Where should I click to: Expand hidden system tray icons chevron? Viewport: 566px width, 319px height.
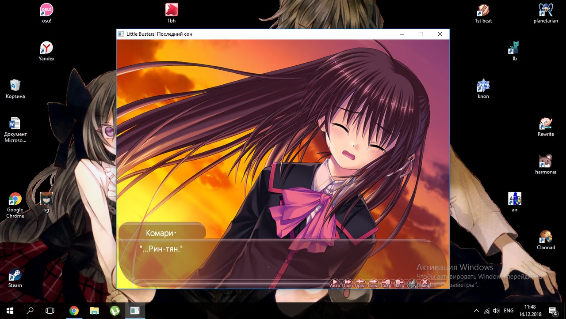(x=476, y=311)
